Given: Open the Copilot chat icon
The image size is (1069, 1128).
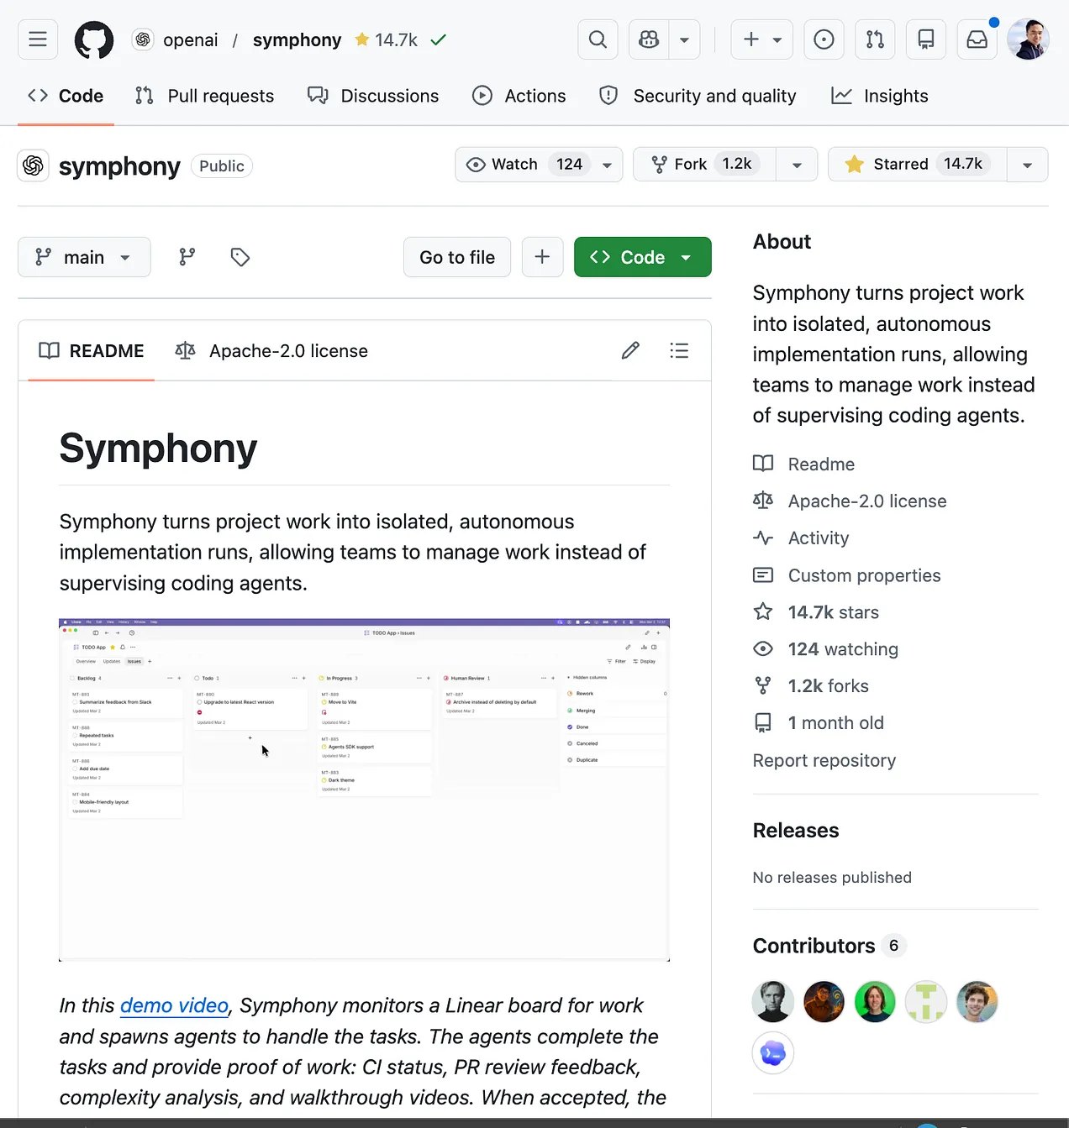Looking at the screenshot, I should tap(649, 39).
